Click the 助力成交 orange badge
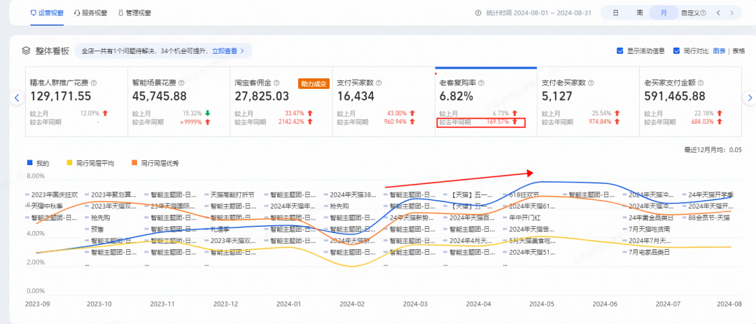The width and height of the screenshot is (756, 324). tap(312, 83)
